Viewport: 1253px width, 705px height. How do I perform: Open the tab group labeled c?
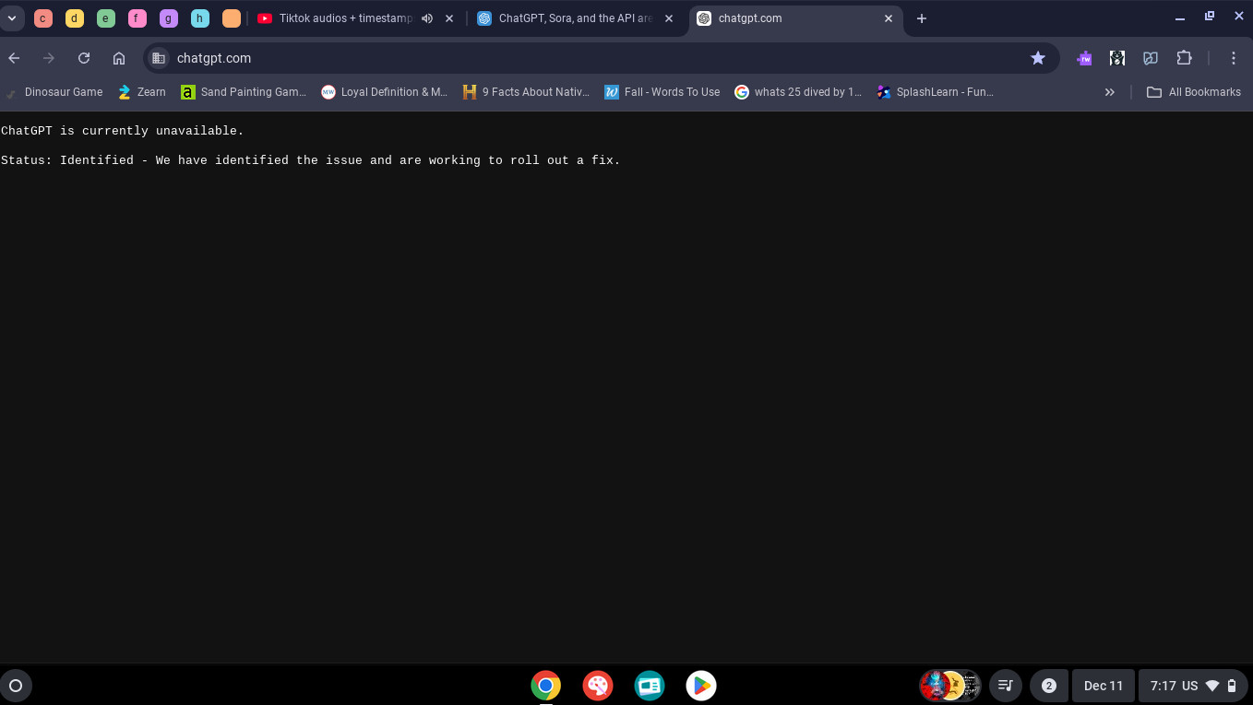pos(43,18)
